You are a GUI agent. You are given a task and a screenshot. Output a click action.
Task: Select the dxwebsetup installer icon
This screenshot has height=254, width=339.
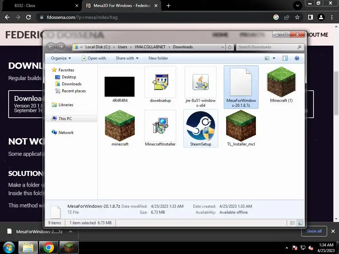[160, 82]
